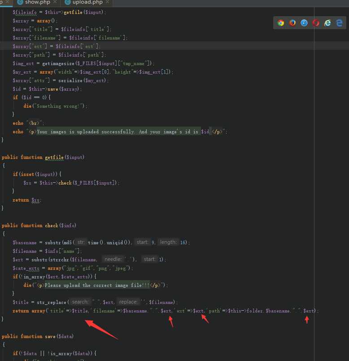Close the show.php editor tab
Image resolution: width=349 pixels, height=361 pixels.
[x=55, y=2]
